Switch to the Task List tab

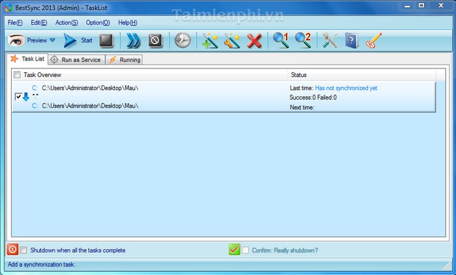click(x=27, y=59)
